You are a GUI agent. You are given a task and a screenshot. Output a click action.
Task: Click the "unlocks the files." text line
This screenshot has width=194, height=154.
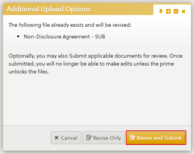[29, 72]
